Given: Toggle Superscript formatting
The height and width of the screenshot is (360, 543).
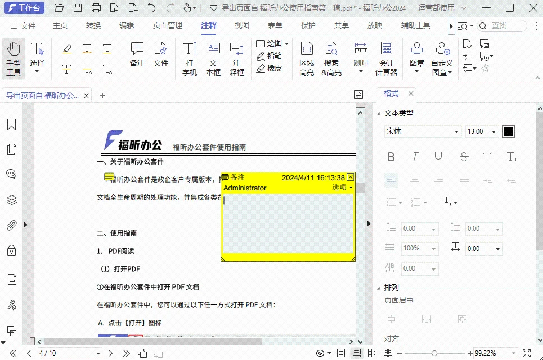Looking at the screenshot, I should click(x=488, y=157).
